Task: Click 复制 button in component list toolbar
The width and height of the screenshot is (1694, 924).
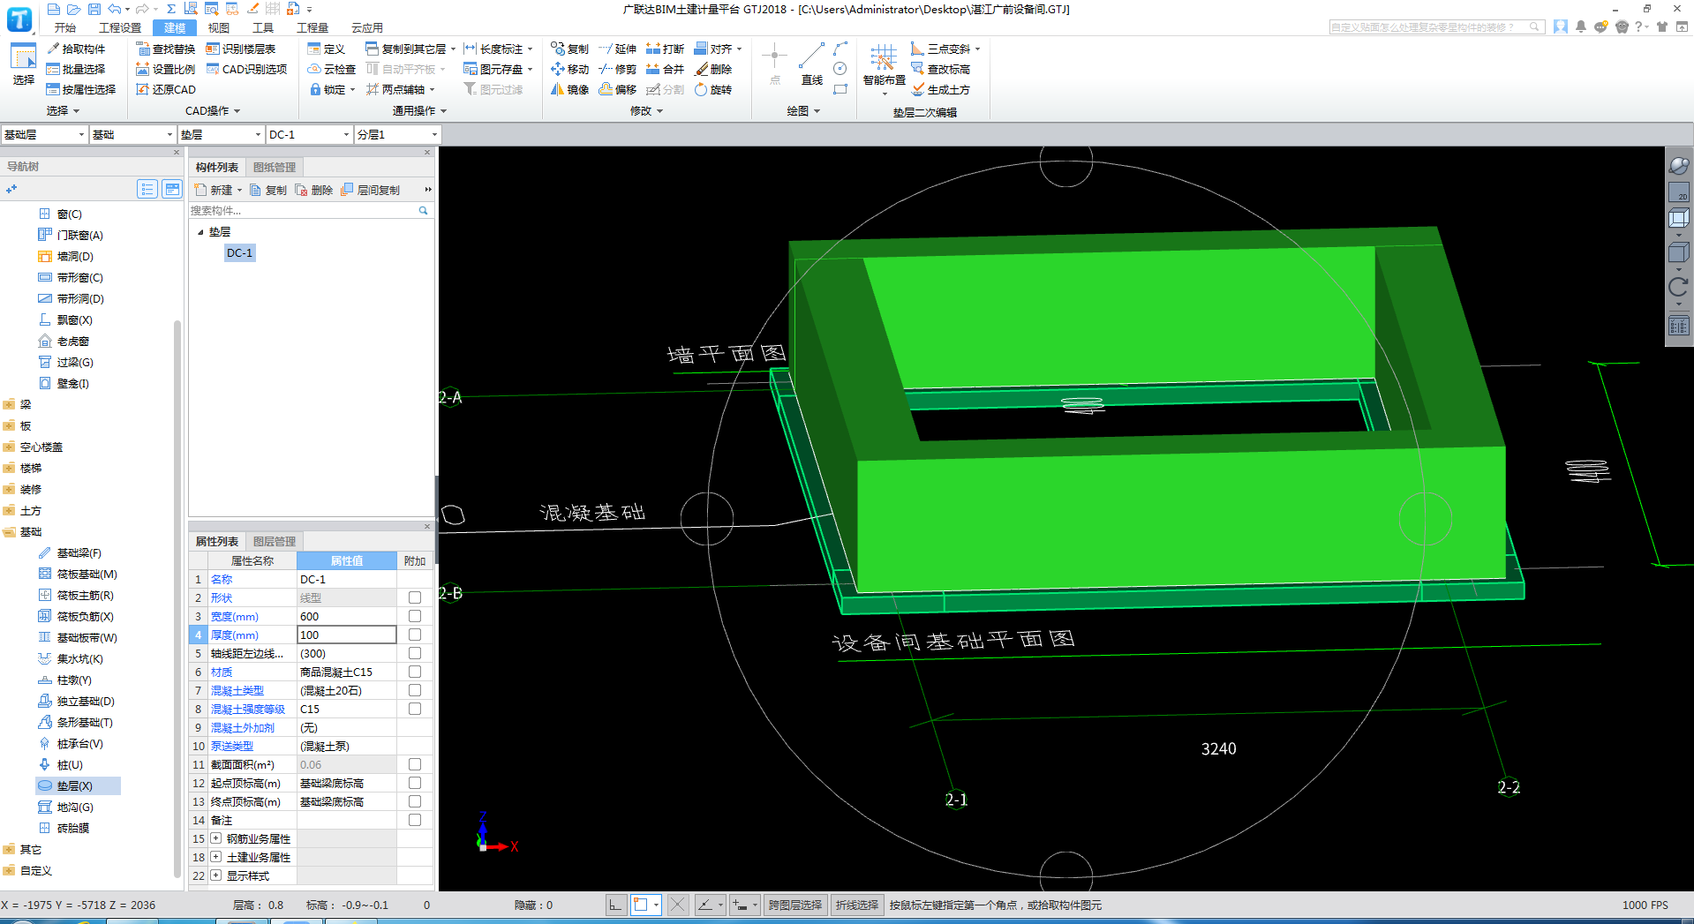Action: coord(268,190)
